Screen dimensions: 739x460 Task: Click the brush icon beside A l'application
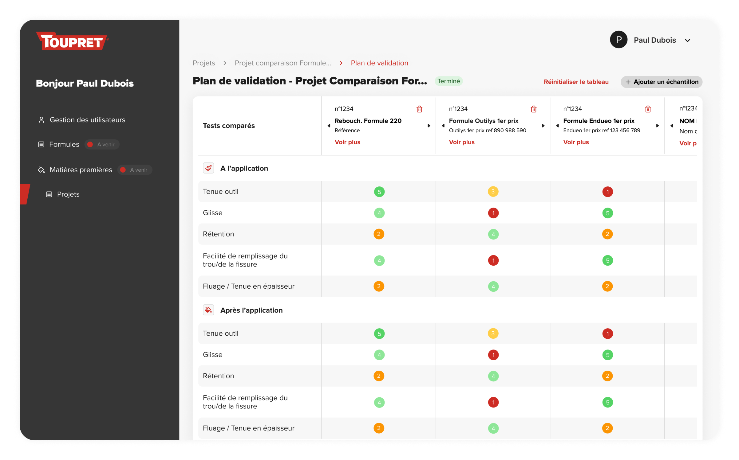208,168
